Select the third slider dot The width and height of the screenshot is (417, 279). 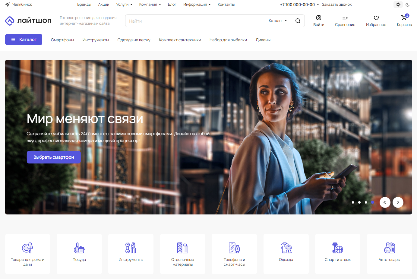366,202
